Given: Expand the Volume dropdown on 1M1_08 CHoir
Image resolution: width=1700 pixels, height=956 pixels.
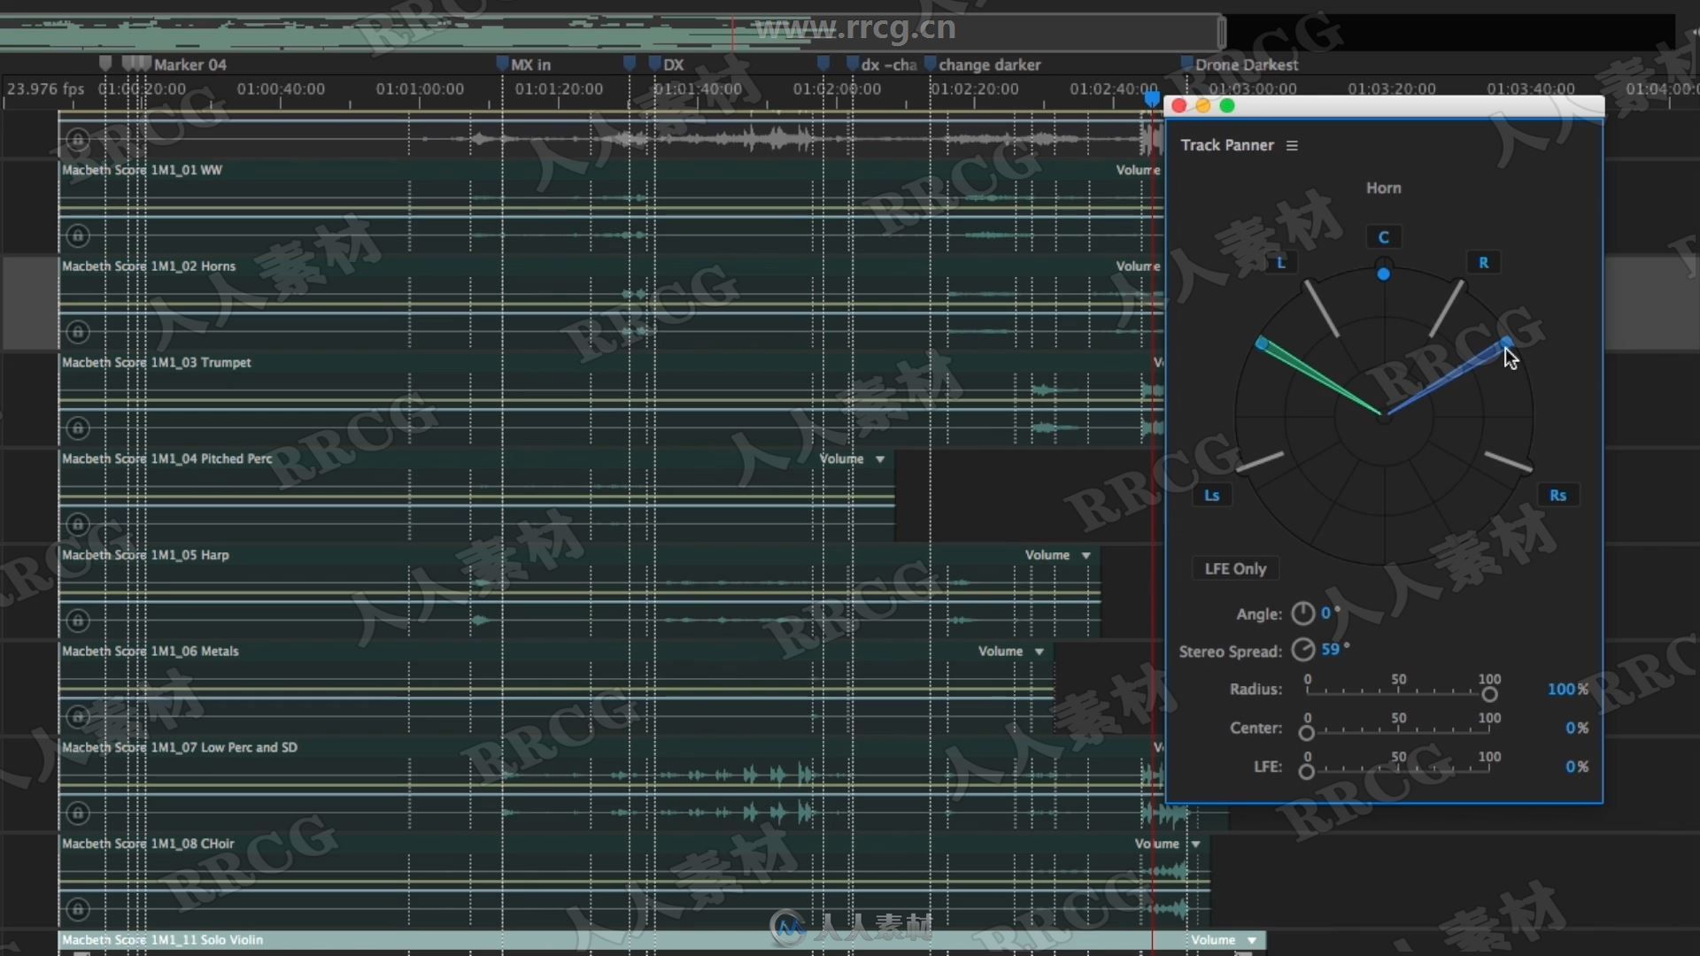Looking at the screenshot, I should (1195, 843).
